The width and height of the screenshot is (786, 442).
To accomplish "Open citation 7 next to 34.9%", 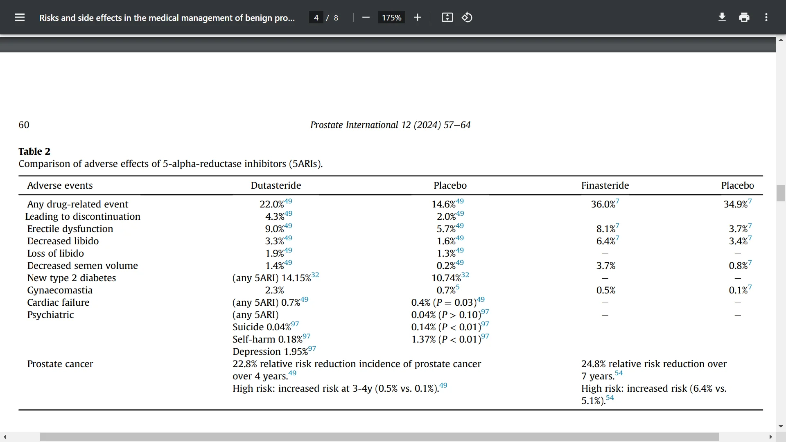I will coord(750,201).
